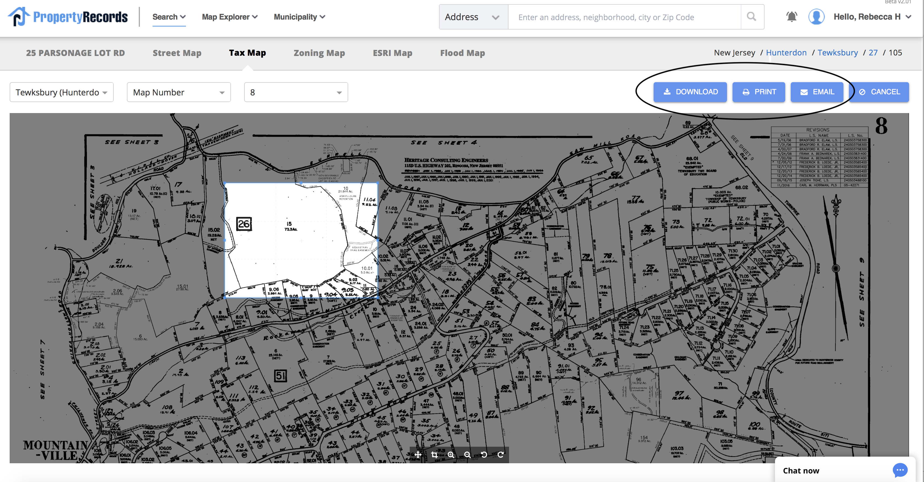The image size is (924, 482).
Task: Download the map selection
Action: point(690,92)
